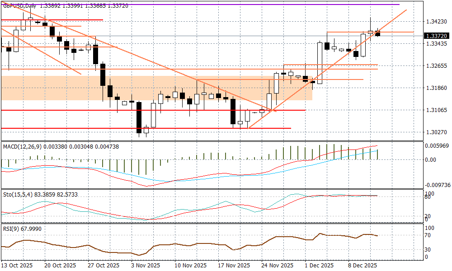Image resolution: width=452 pixels, height=271 pixels.
Task: Click the MACD scale value 0.005969
Action: [437, 145]
